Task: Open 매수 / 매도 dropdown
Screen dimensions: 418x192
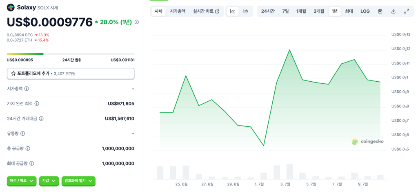Action: click(x=22, y=181)
